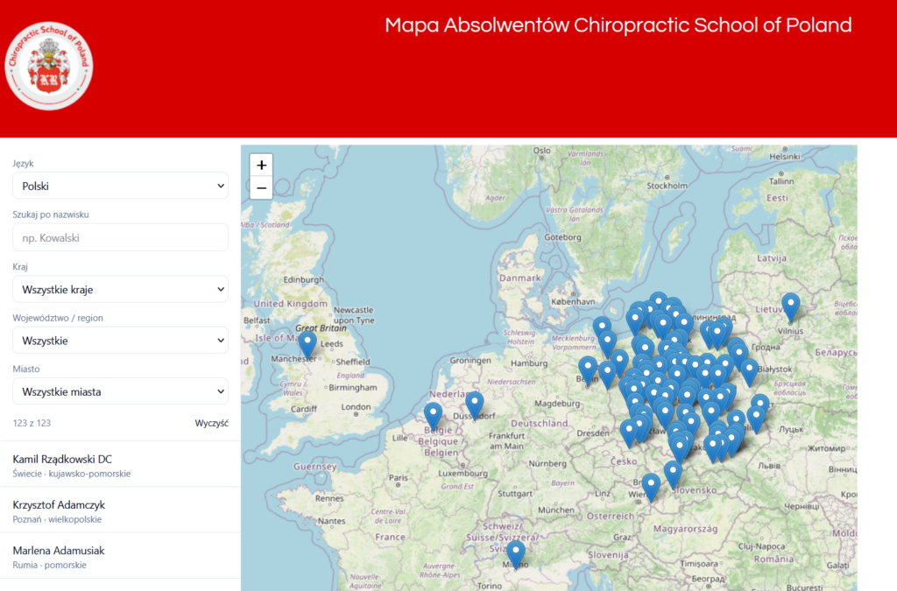The width and height of the screenshot is (897, 591).
Task: Click Wyczyść to clear filters
Action: tap(211, 423)
